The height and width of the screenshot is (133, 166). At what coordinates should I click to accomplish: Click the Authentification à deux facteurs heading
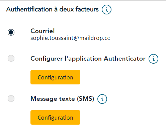(x=53, y=9)
